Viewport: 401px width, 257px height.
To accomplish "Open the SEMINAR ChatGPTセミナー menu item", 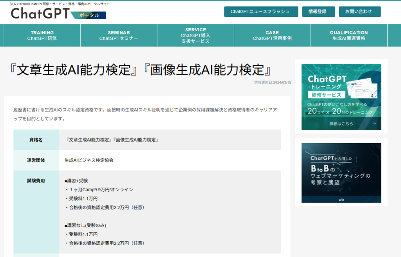I will click(x=119, y=36).
